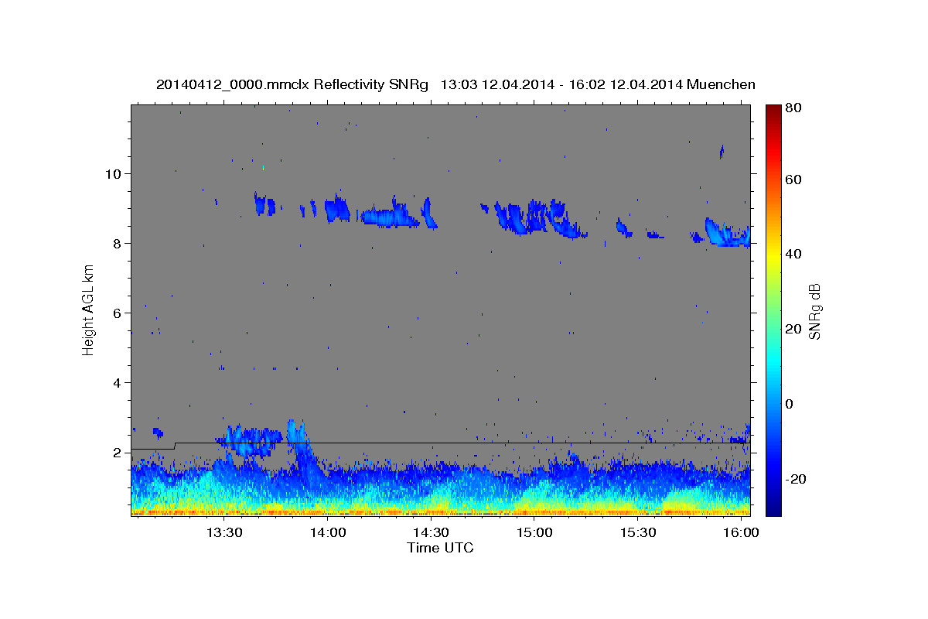Screen dimensions: 928x619
Task: Click the colorbar value 80
Action: coord(795,108)
